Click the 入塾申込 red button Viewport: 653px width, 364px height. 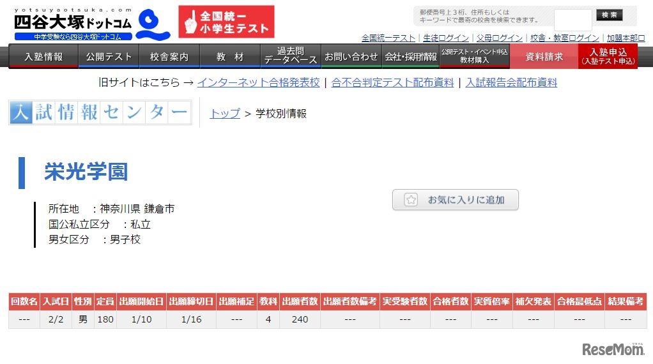(x=608, y=56)
